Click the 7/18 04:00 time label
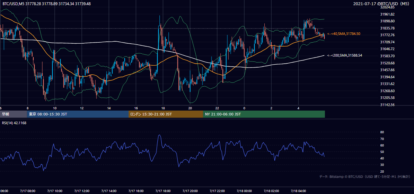This screenshot has width=414, height=194. (x=298, y=191)
